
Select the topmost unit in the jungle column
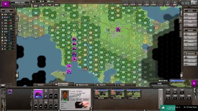coord(74,39)
